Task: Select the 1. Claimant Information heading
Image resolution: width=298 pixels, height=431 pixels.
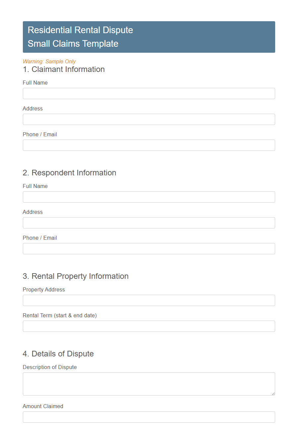Action: (x=64, y=70)
